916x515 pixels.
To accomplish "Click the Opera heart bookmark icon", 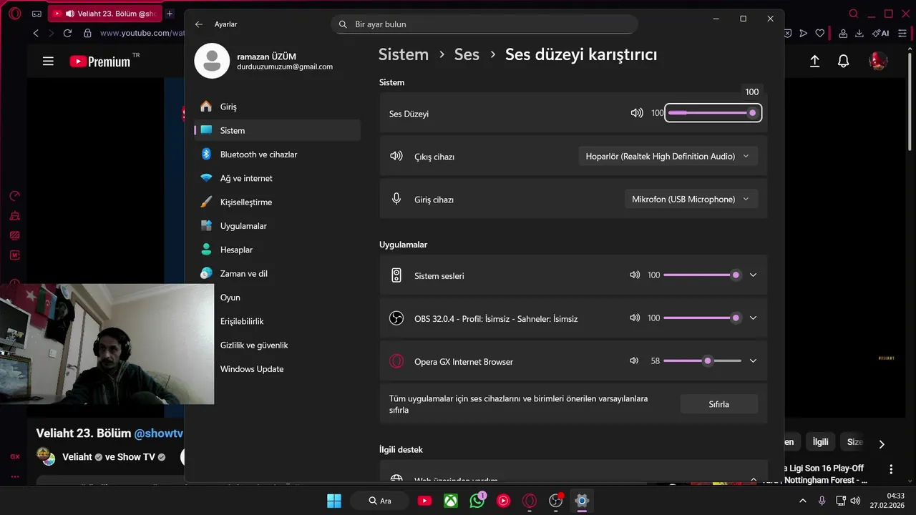I will click(x=820, y=33).
